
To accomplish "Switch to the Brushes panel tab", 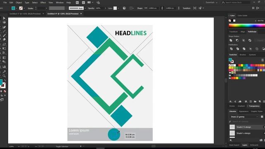I will click(243, 55).
